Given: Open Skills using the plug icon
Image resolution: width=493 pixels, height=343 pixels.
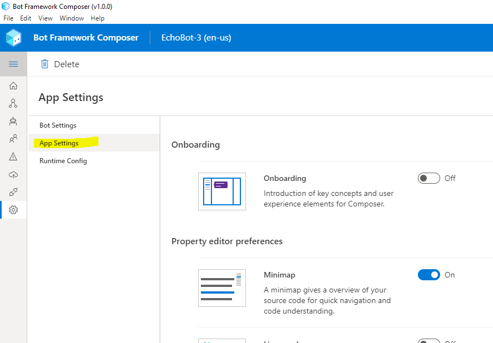Looking at the screenshot, I should (13, 192).
